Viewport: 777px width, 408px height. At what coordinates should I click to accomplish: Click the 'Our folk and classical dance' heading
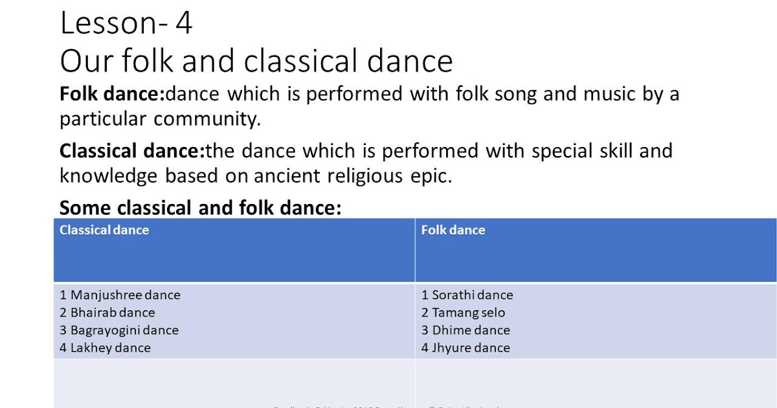[x=256, y=61]
